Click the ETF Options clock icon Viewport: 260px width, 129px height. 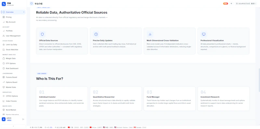tap(4, 63)
